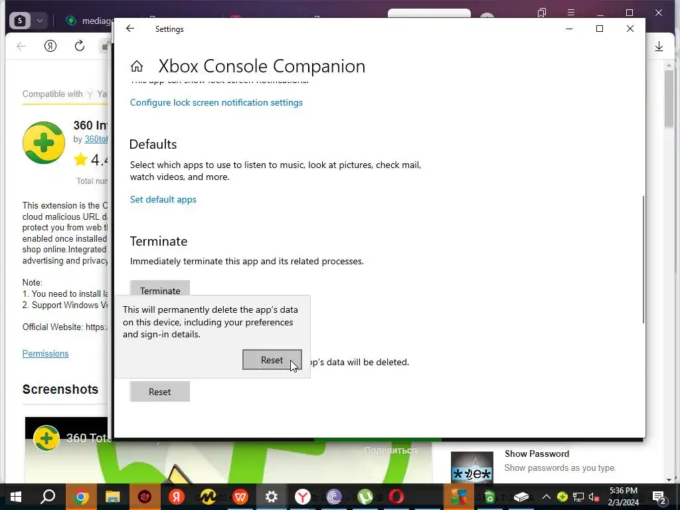Open the red gear app on taskbar
The image size is (680, 510).
144,497
